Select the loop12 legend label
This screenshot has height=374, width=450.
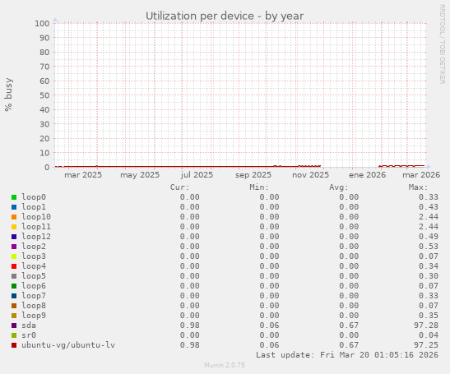(x=36, y=237)
